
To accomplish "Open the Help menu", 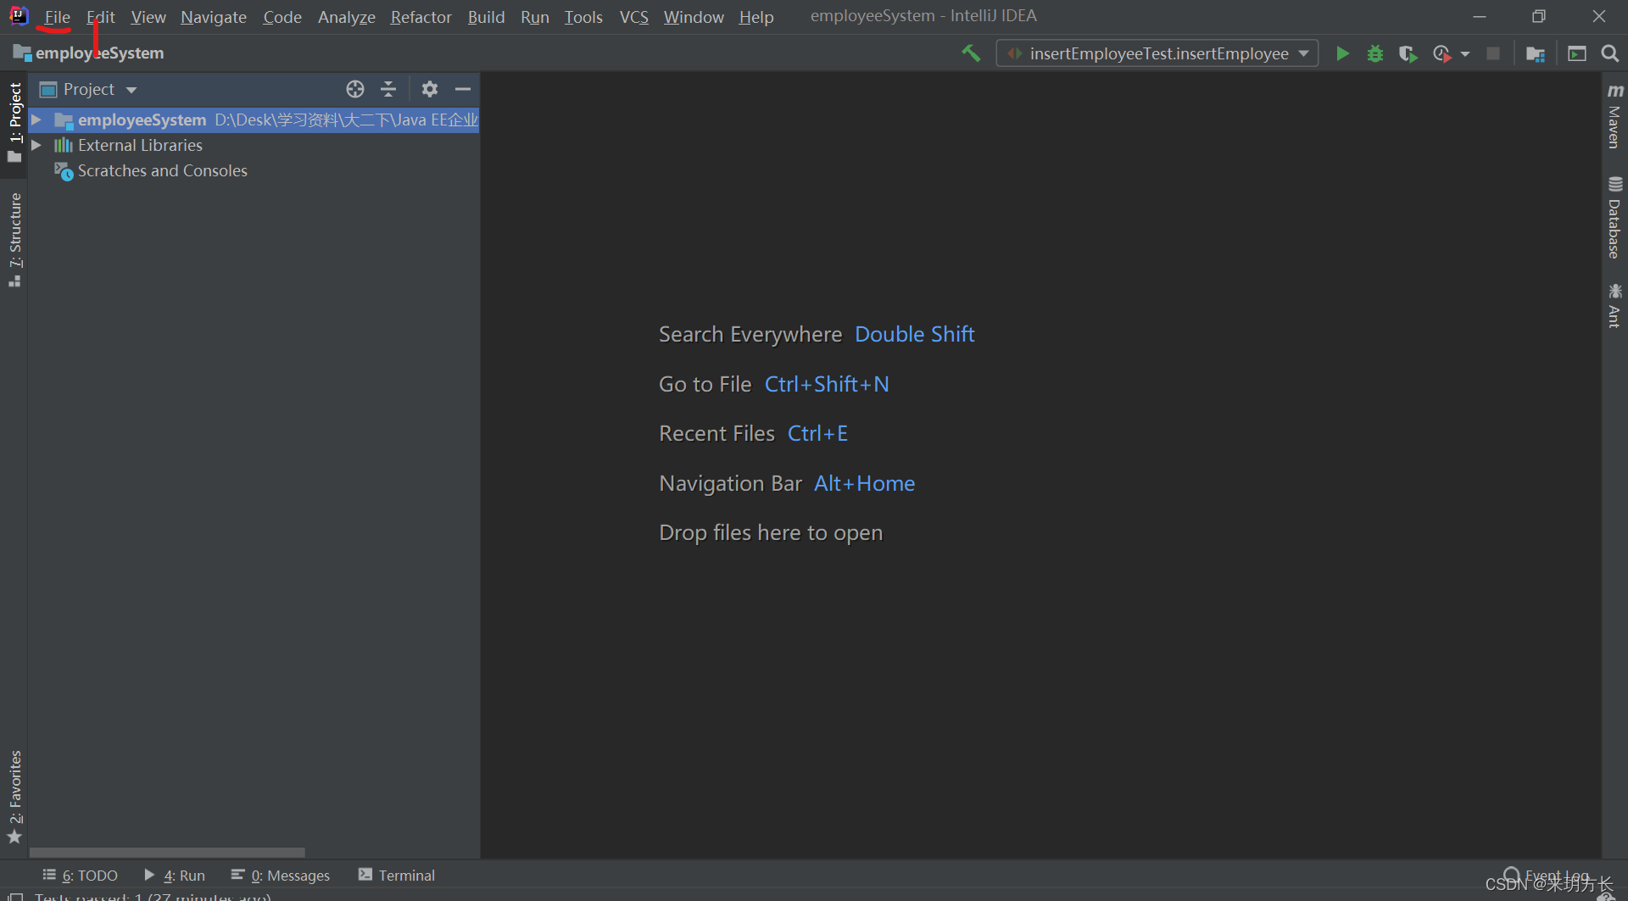I will 756,17.
